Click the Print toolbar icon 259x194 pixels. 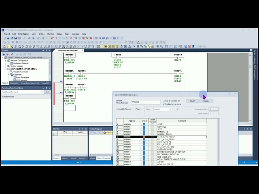19,38
